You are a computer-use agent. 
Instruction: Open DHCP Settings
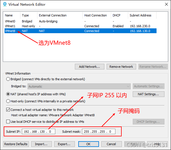pos(149,122)
